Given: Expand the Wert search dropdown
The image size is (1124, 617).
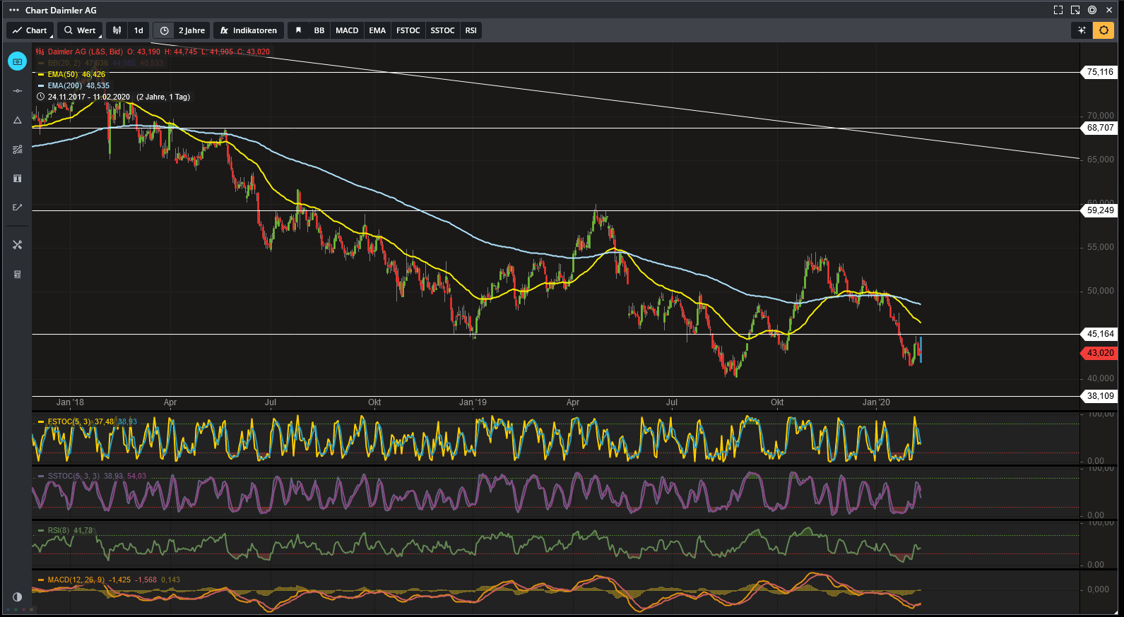Looking at the screenshot, I should click(80, 30).
